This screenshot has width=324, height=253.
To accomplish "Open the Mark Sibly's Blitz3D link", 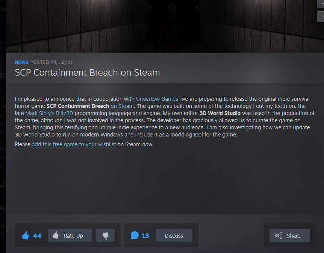I will [x=49, y=113].
